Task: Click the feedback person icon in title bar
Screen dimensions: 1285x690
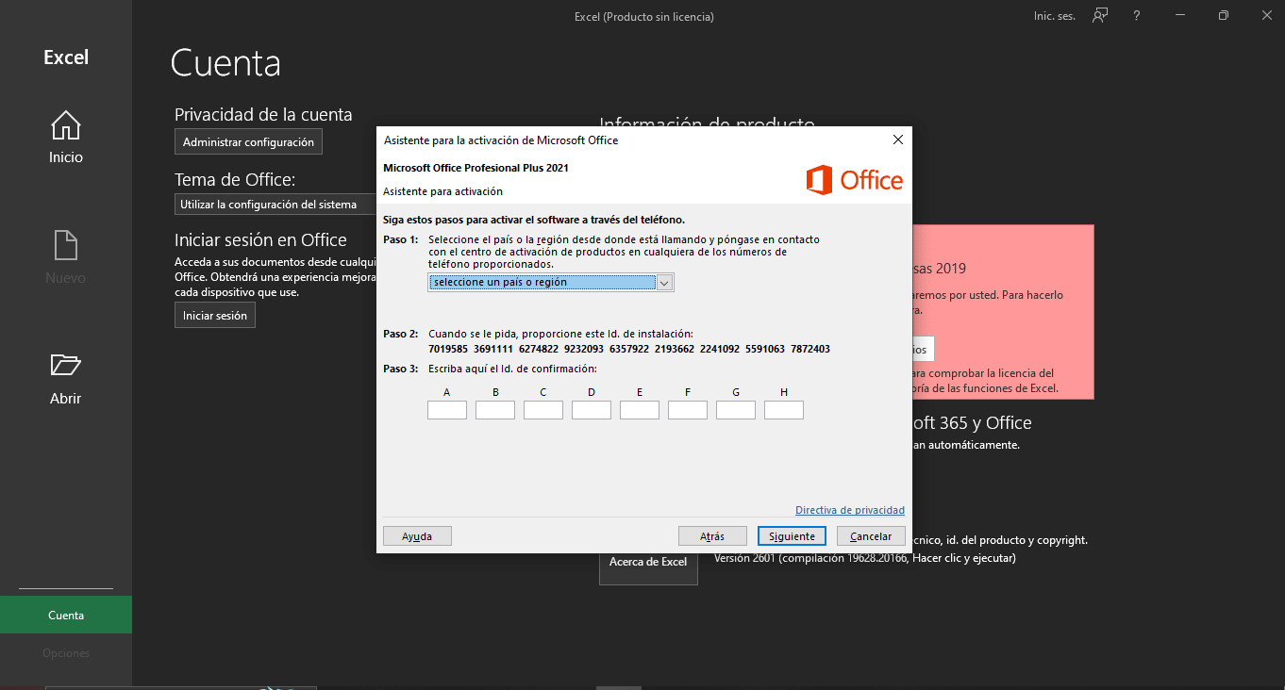Action: point(1100,16)
